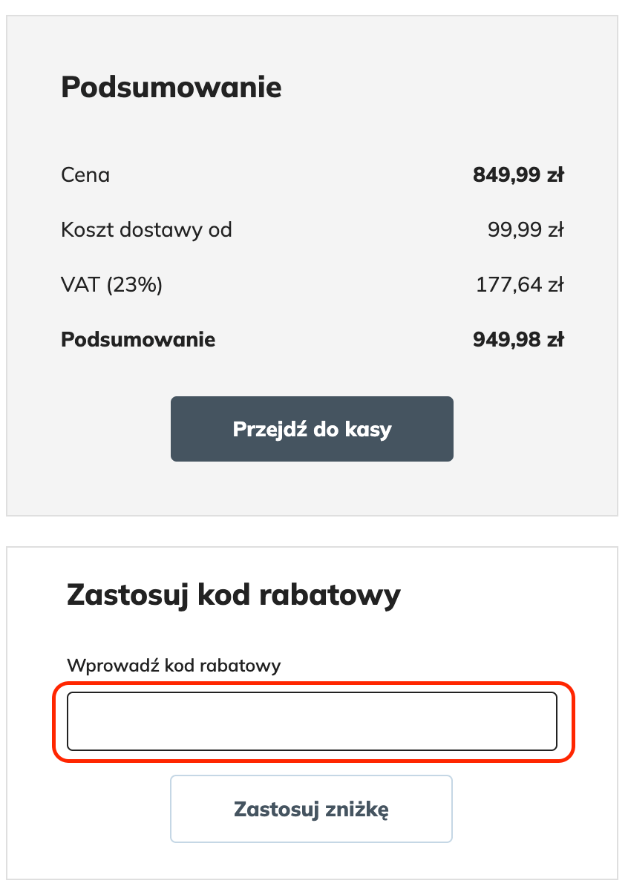This screenshot has width=628, height=892.
Task: Select the bold Podsumowanie total label
Action: pos(138,339)
